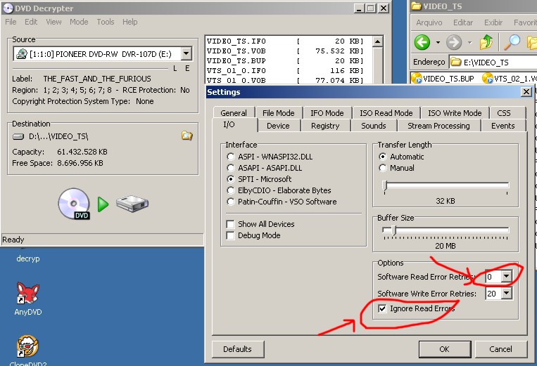Click the Transfer Length slider thumb
Screen dimensions: 537x366
coord(384,185)
